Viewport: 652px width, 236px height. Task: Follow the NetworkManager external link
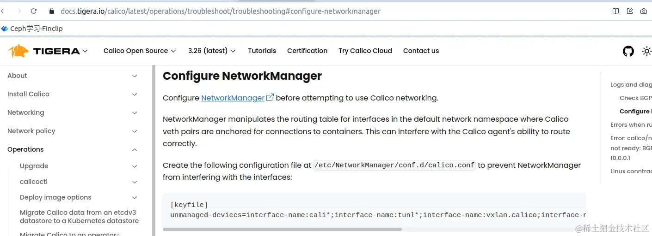233,98
